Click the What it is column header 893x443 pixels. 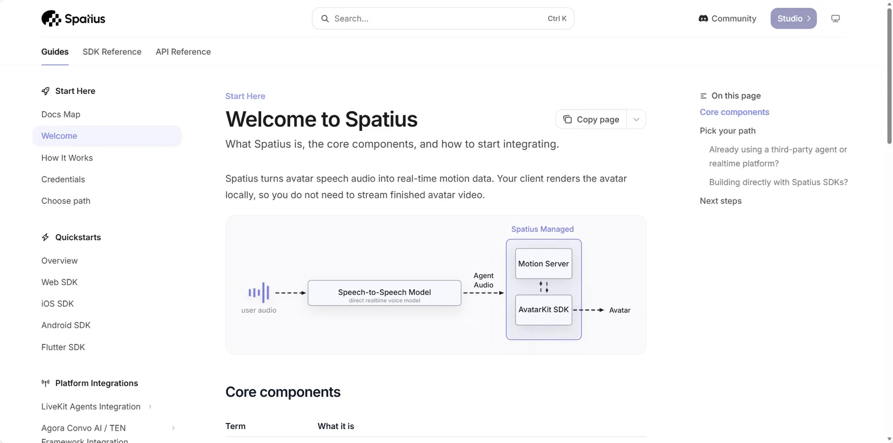coord(336,426)
